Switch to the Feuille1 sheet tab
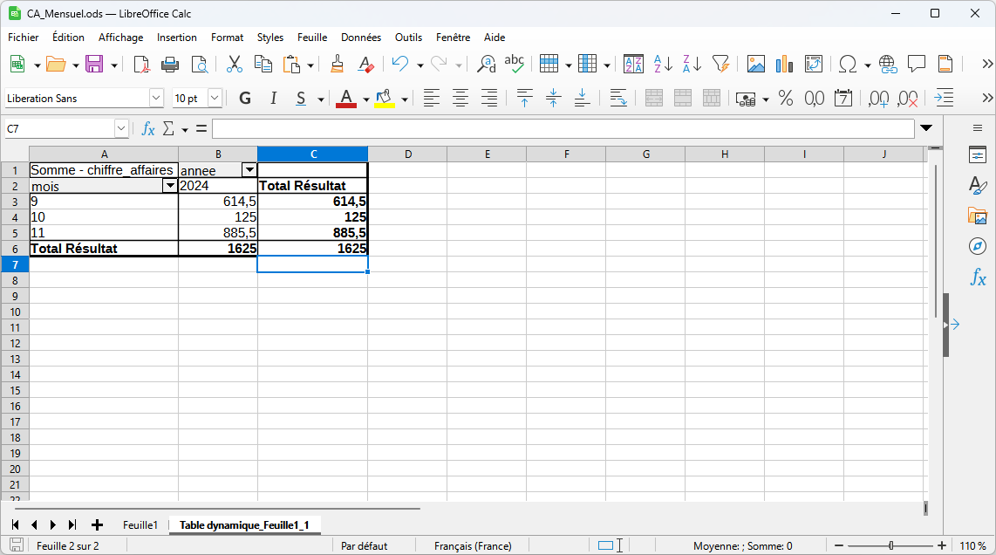 tap(140, 525)
